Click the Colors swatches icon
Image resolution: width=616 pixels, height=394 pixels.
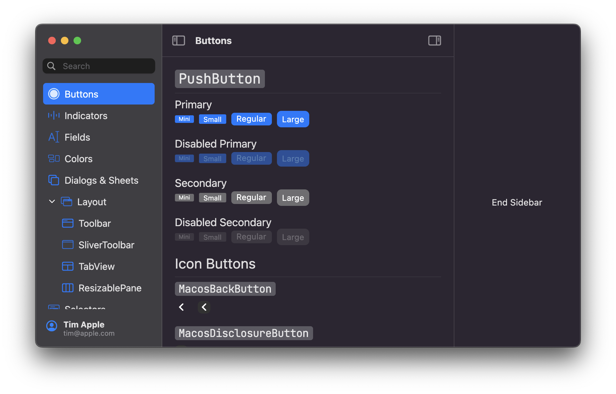(54, 159)
